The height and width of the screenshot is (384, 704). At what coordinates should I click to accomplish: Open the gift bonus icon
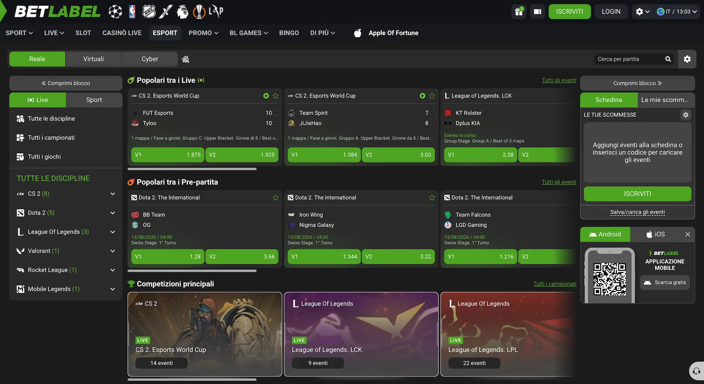click(519, 12)
